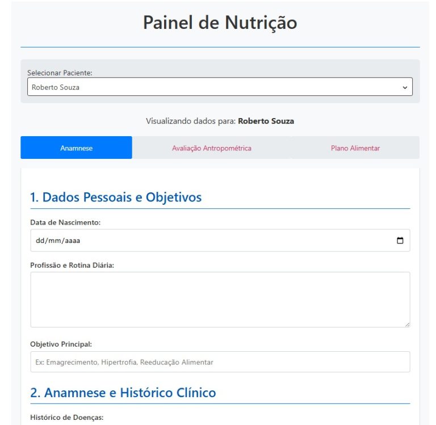The height and width of the screenshot is (425, 436).
Task: Click the Painel de Nutrição page title
Action: 220,23
